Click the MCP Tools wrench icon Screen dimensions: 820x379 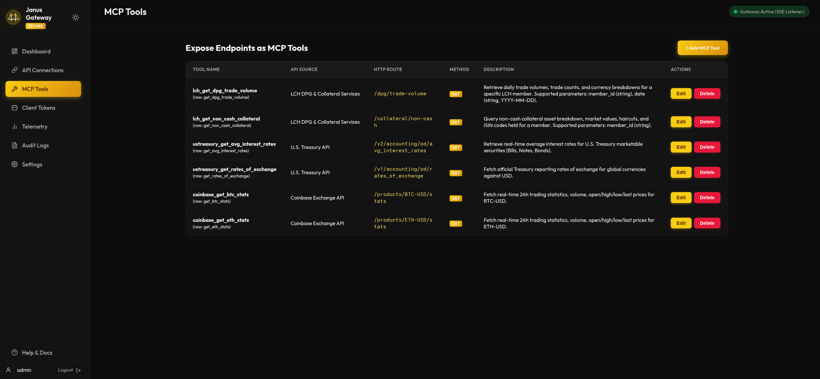(x=15, y=89)
